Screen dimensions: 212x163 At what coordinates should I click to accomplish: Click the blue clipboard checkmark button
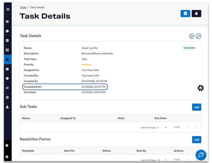pyautogui.click(x=185, y=14)
